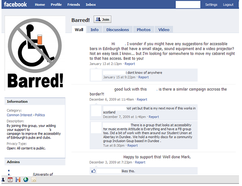The width and height of the screenshot is (242, 186).
Task: Click commenter avatar beside 'i dont know of anywhere'
Action: click(x=96, y=75)
